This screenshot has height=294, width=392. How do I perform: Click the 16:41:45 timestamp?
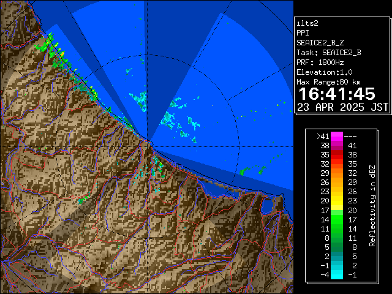pos(337,94)
